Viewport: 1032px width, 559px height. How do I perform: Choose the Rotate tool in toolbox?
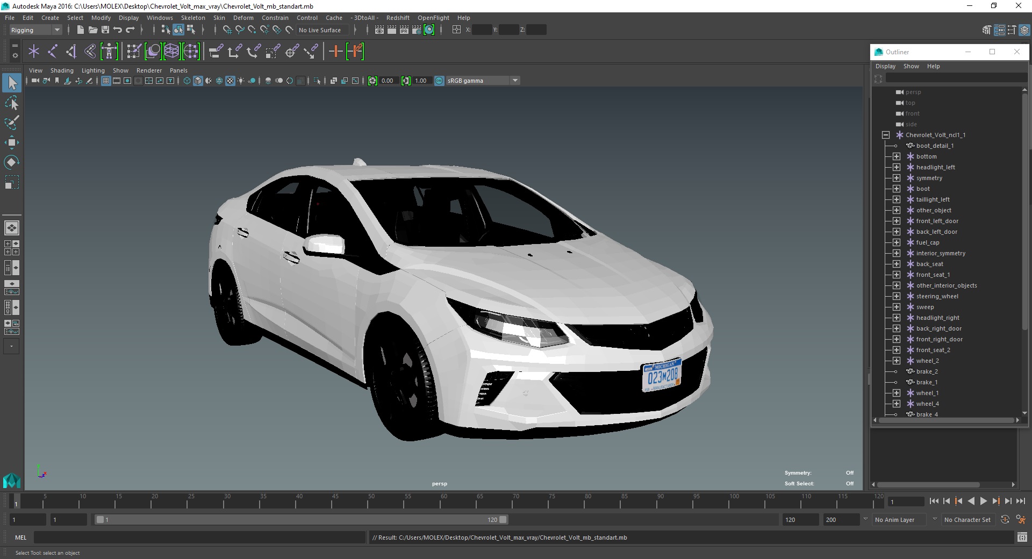pyautogui.click(x=12, y=162)
